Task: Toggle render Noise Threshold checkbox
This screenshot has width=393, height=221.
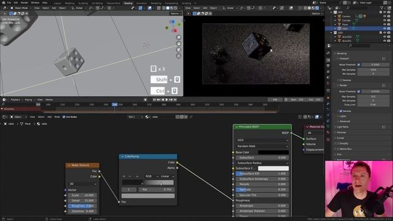Action: pyautogui.click(x=359, y=91)
